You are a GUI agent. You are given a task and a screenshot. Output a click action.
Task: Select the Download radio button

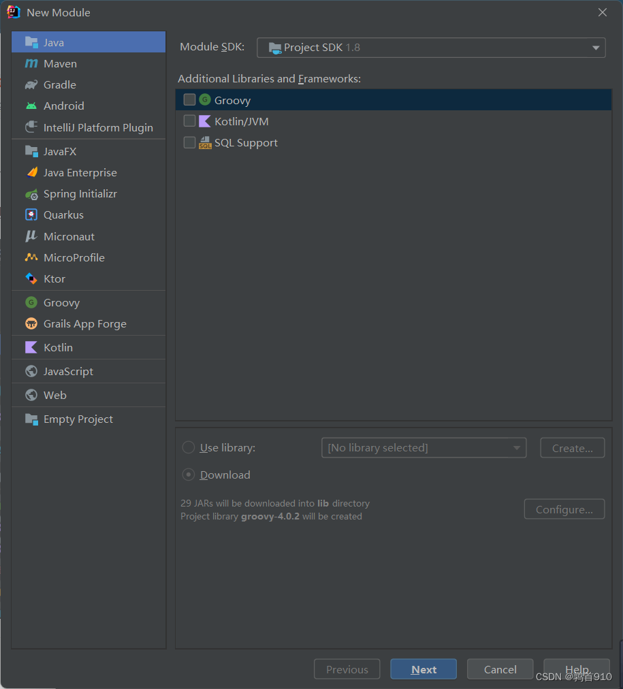[189, 475]
